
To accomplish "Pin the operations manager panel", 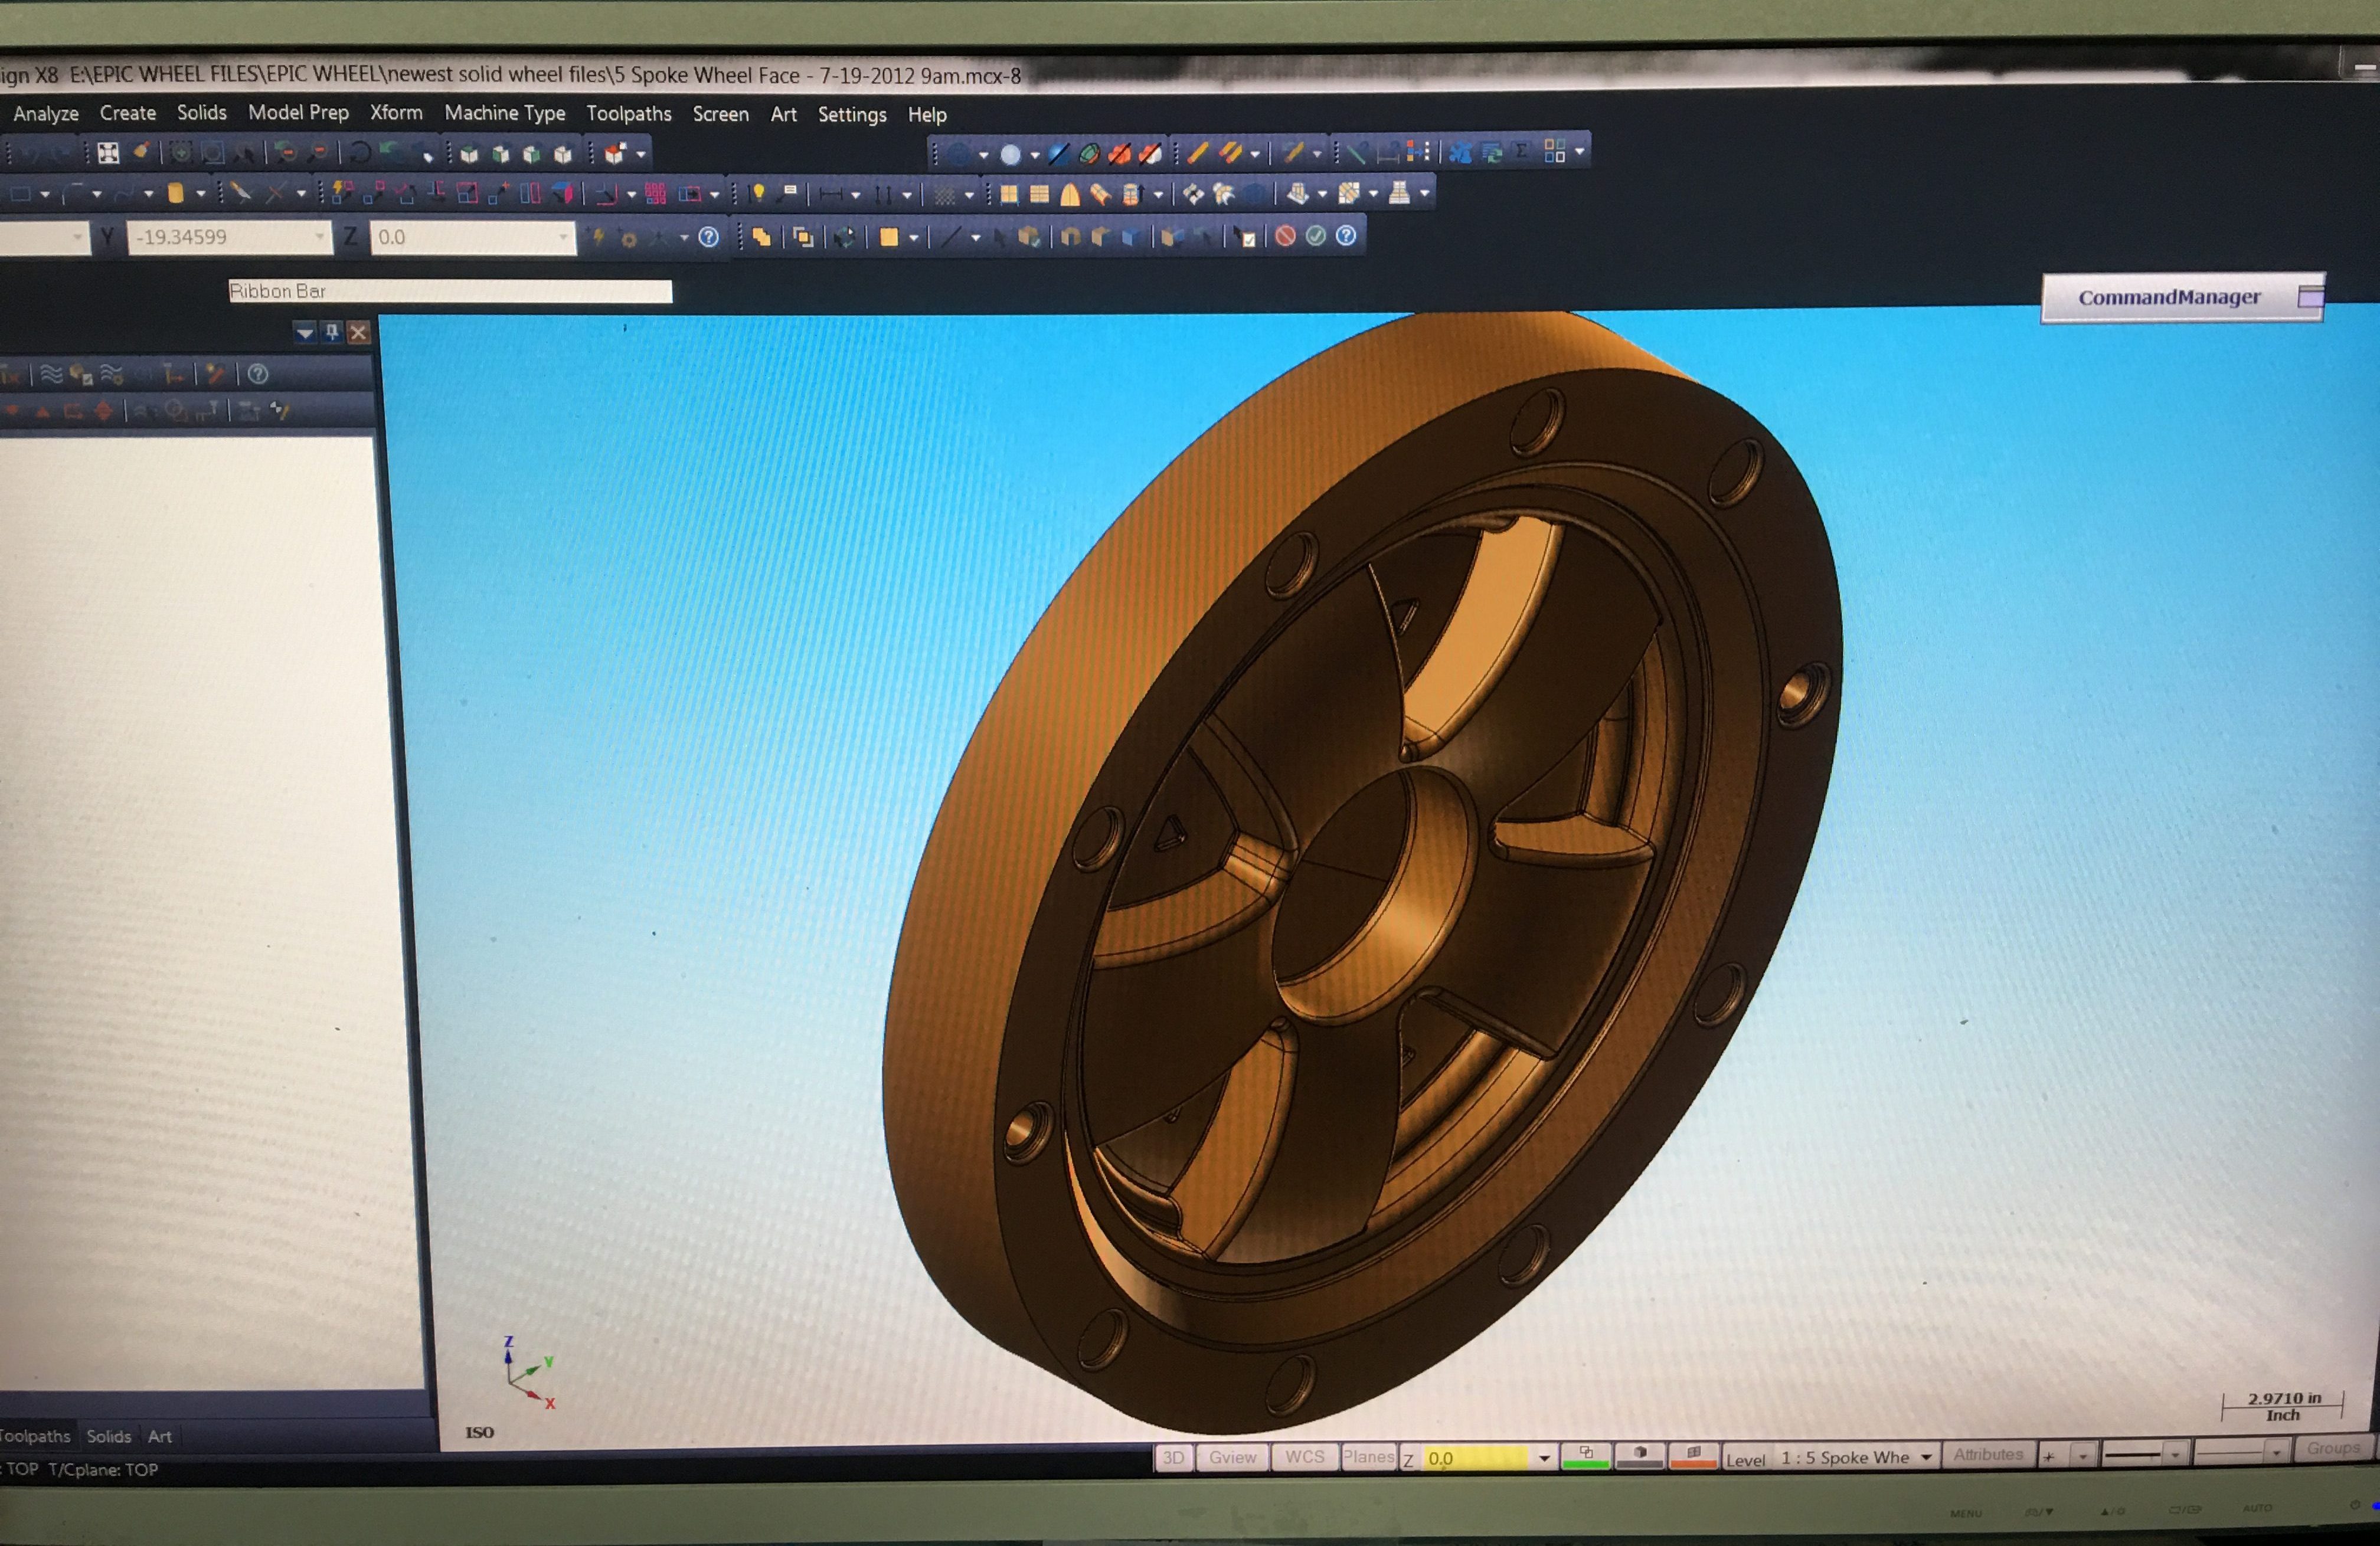I will (332, 333).
